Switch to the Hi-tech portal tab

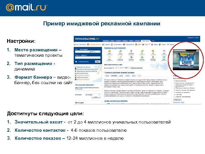click(118, 41)
